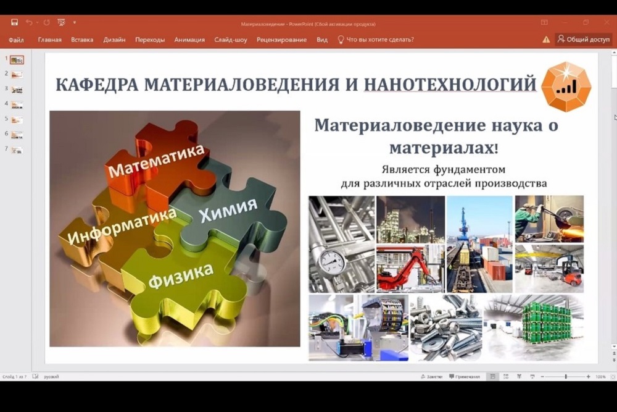Expand the Customize Quick Access Toolbar dropdown
This screenshot has height=412, width=617.
[75, 22]
